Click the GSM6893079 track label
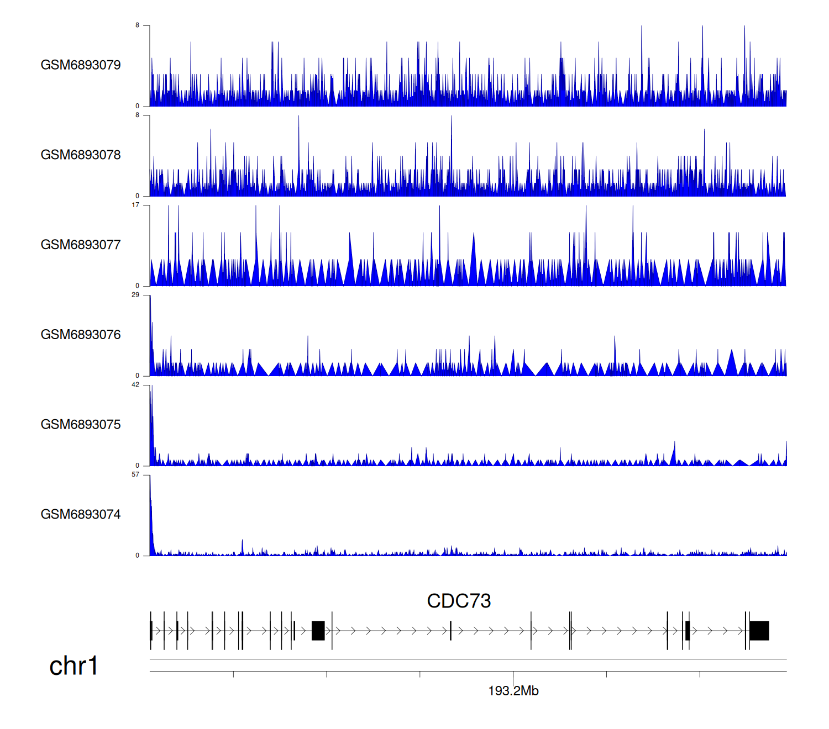Screen dimensions: 829x729 click(x=81, y=65)
